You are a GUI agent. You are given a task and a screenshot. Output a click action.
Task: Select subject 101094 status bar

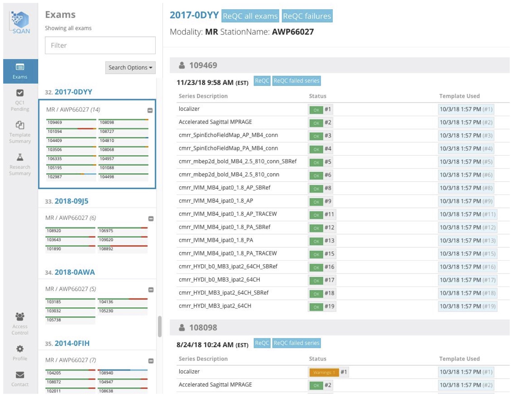(71, 129)
